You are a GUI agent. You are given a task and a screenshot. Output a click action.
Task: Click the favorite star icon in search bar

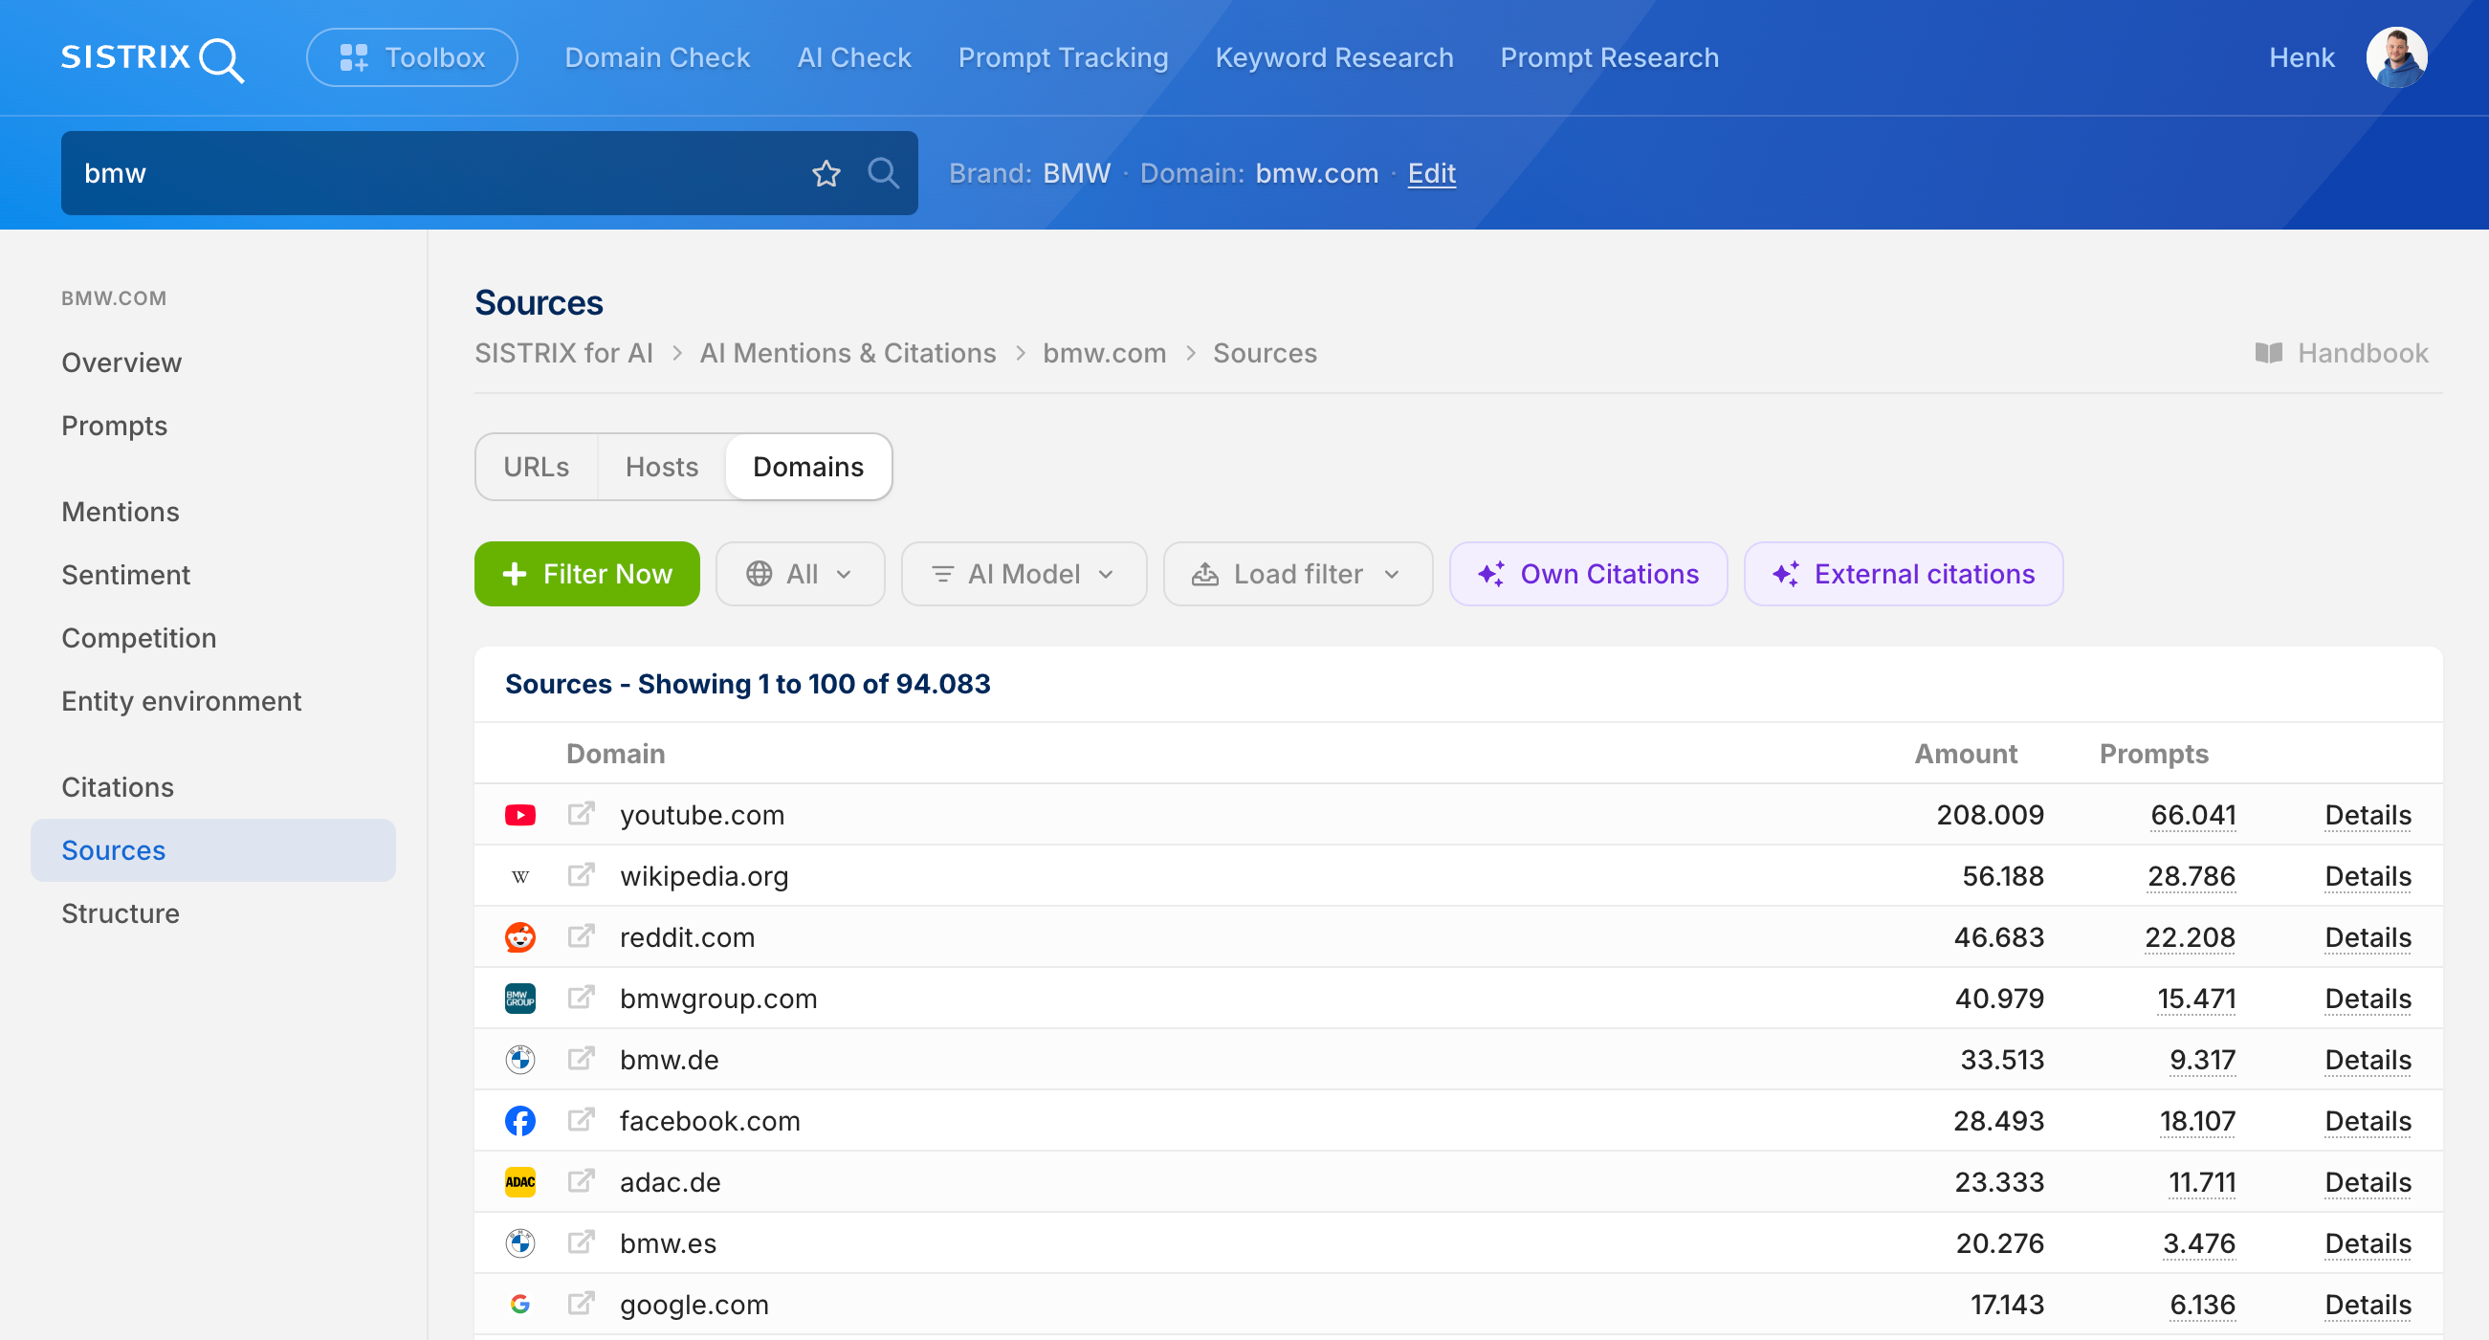coord(826,173)
